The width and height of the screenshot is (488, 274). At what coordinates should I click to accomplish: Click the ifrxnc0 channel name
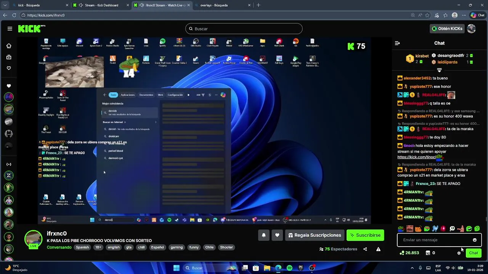pyautogui.click(x=57, y=234)
